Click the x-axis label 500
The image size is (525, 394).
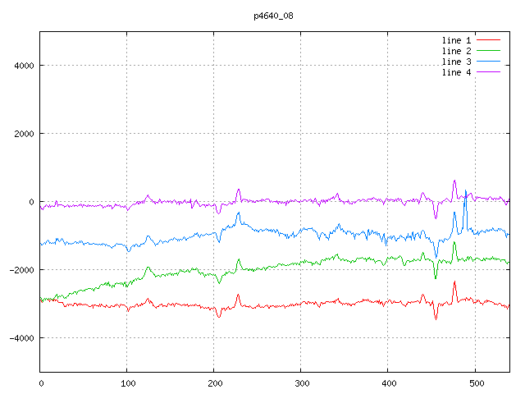tap(477, 383)
